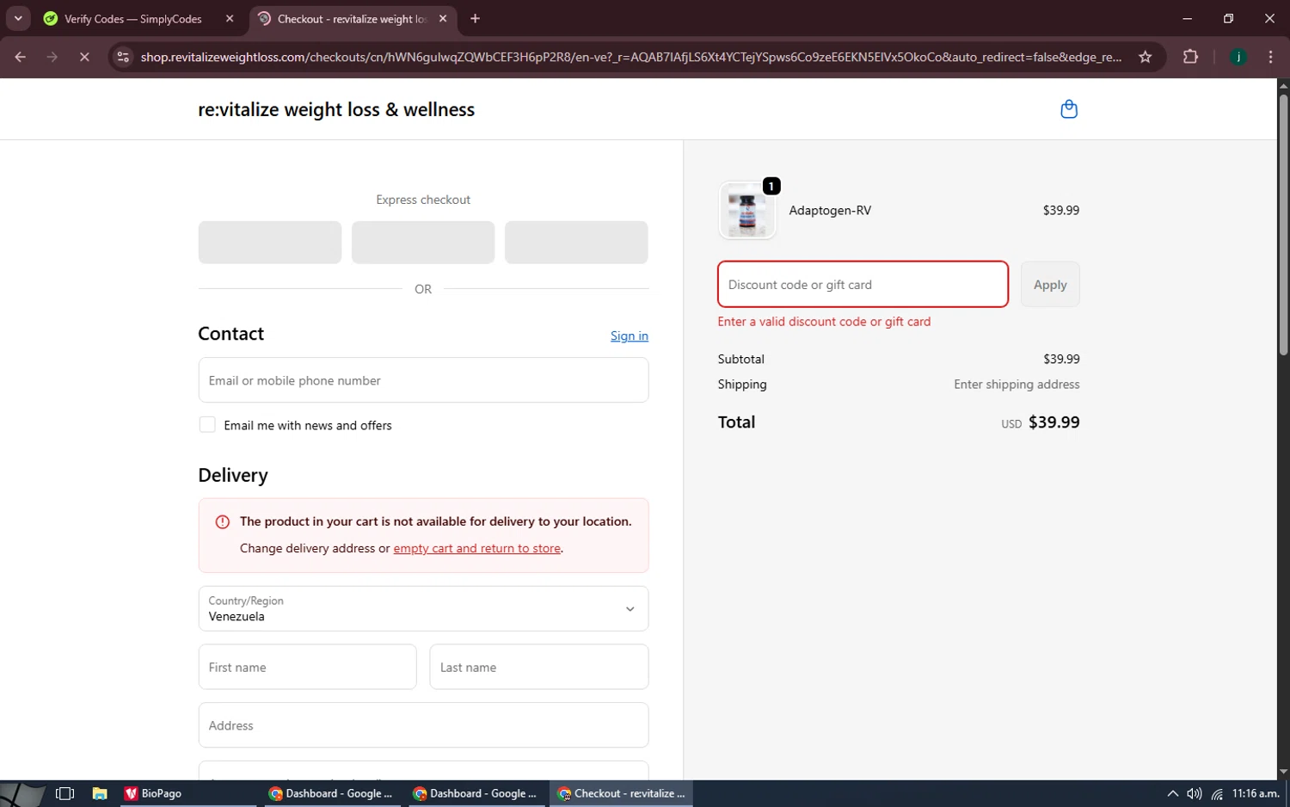Viewport: 1290px width, 807px height.
Task: Click the Adaptogen-RV product thumbnail
Action: [747, 211]
